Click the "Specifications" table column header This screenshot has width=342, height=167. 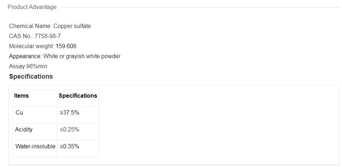(x=78, y=96)
